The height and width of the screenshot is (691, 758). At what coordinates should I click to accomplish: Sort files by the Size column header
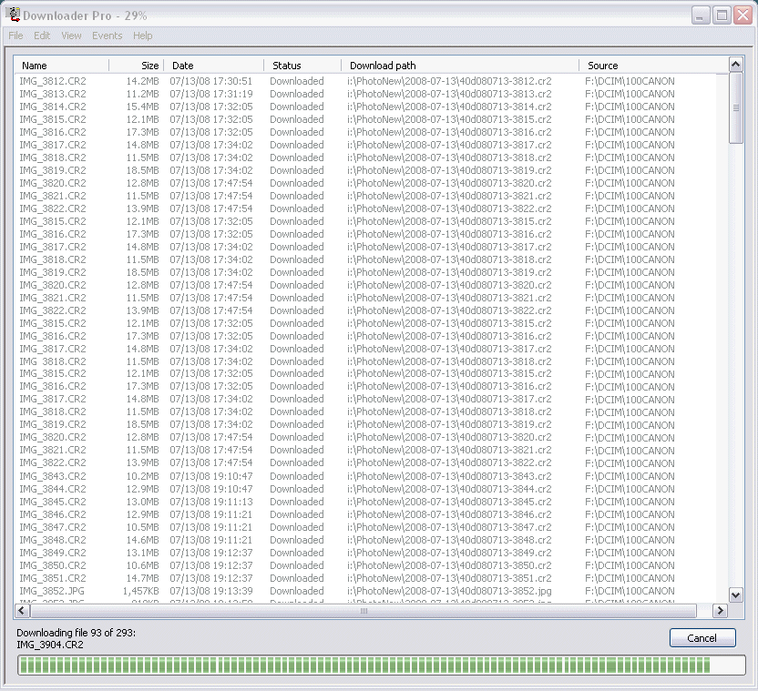137,66
